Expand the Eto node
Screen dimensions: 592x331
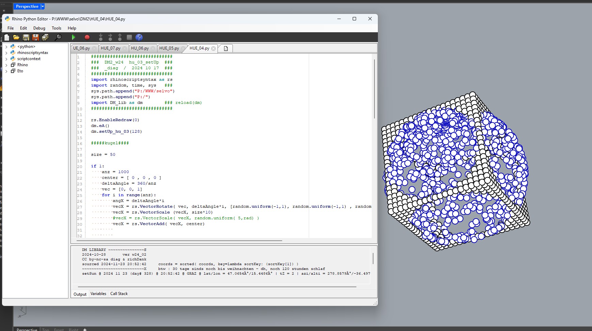(x=6, y=71)
